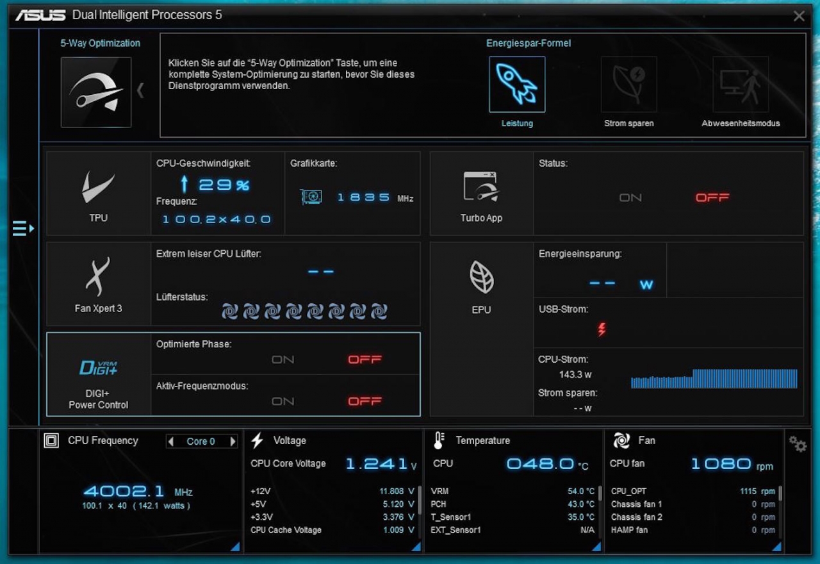Open the DIGI+ Power Control module
The height and width of the screenshot is (564, 820).
(99, 374)
